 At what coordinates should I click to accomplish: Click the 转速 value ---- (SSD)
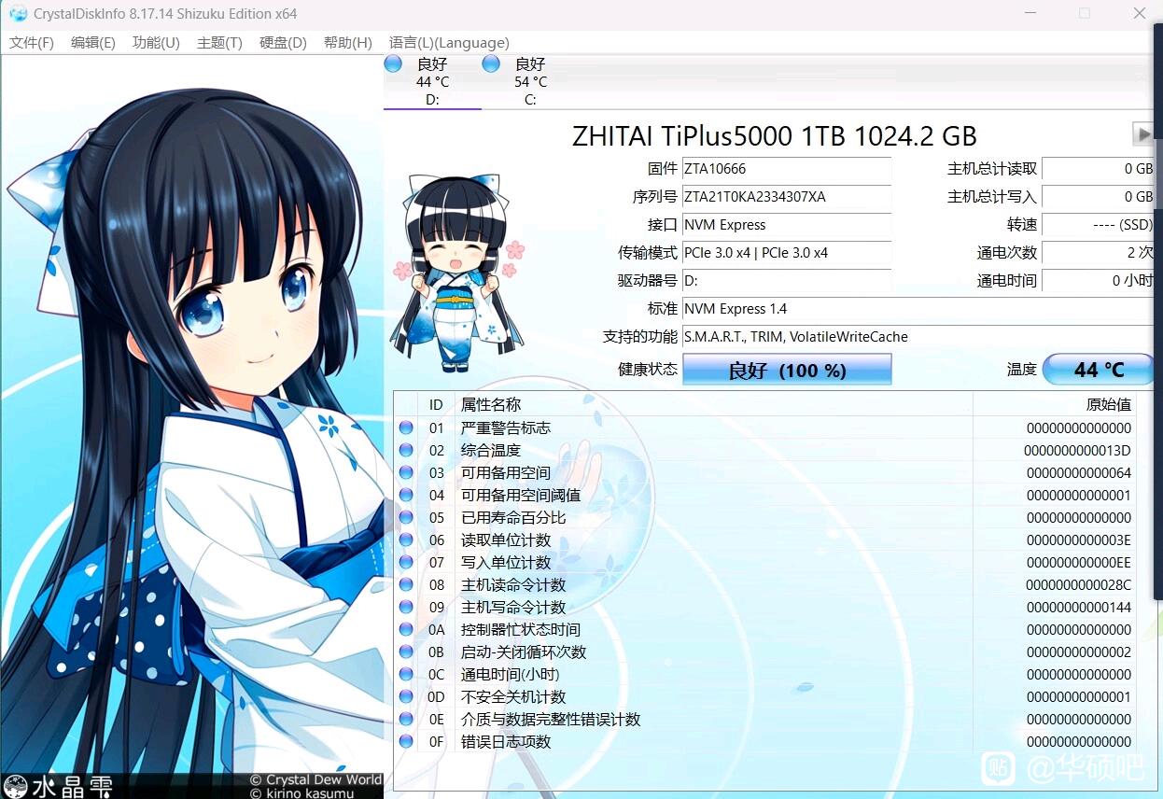pyautogui.click(x=1099, y=225)
